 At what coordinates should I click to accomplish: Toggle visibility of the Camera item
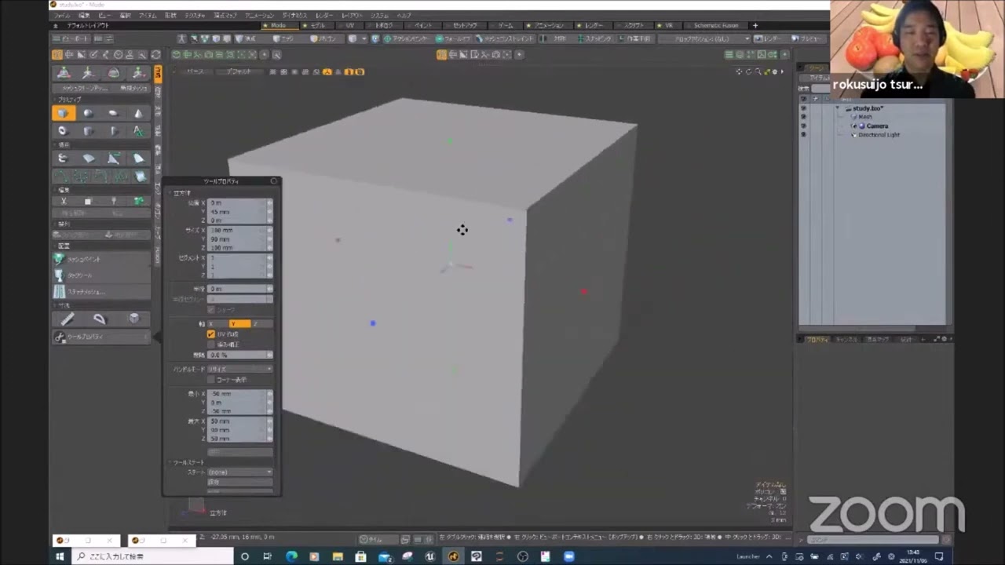pos(802,126)
